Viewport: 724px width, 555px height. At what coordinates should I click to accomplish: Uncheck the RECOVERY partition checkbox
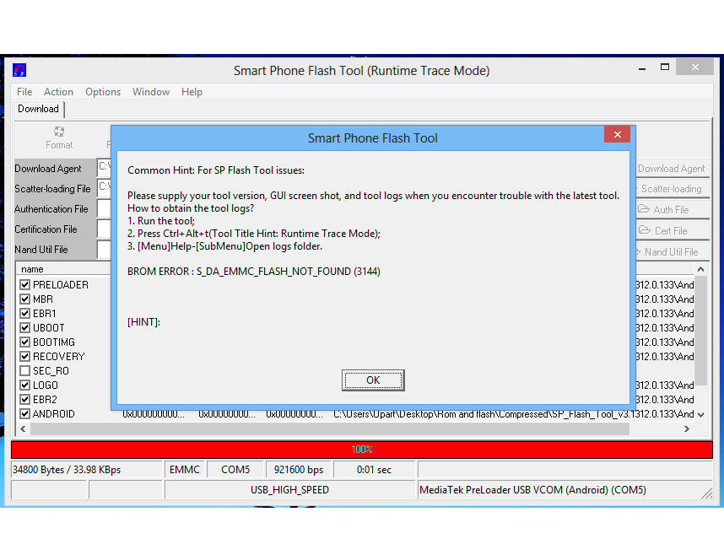25,357
